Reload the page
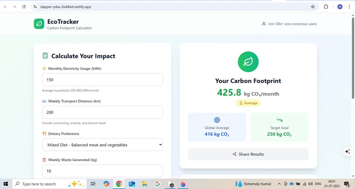 (24, 7)
